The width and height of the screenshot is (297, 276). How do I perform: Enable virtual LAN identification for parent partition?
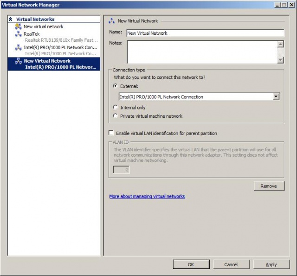click(x=111, y=133)
